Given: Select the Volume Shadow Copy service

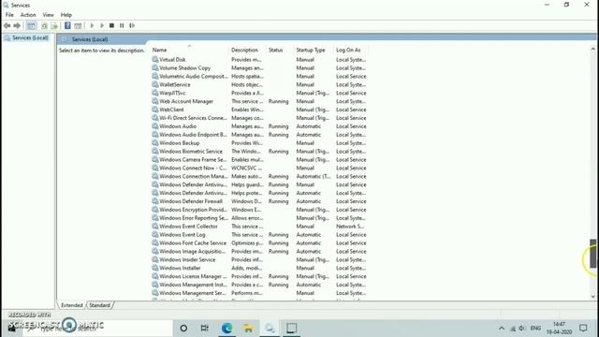Looking at the screenshot, I should (x=259, y=68).
